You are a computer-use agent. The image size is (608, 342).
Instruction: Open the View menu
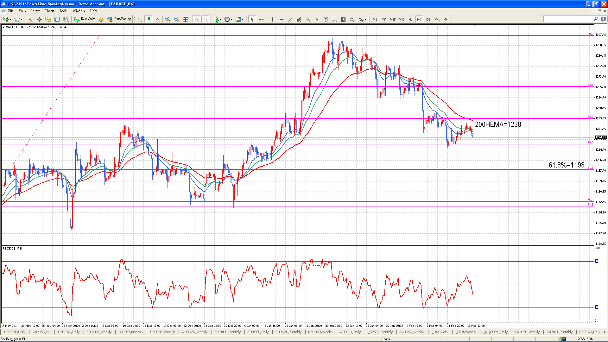[22, 11]
